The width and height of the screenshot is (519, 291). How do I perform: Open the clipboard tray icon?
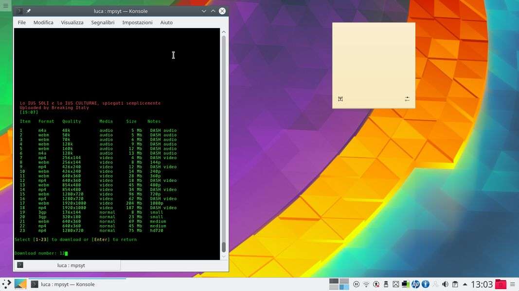point(455,284)
